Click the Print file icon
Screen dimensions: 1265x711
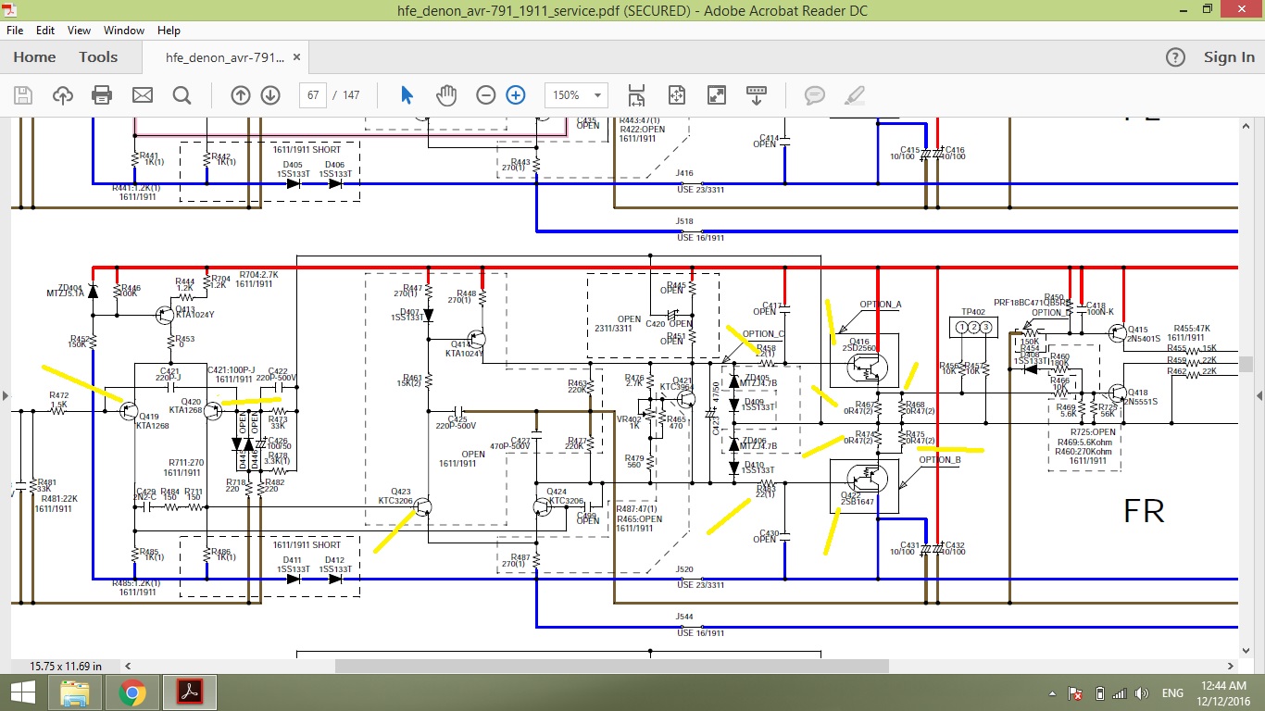(102, 95)
